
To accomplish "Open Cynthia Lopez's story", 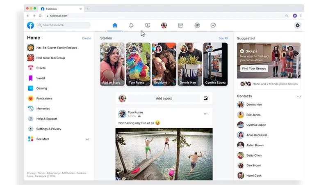I will click(x=216, y=64).
